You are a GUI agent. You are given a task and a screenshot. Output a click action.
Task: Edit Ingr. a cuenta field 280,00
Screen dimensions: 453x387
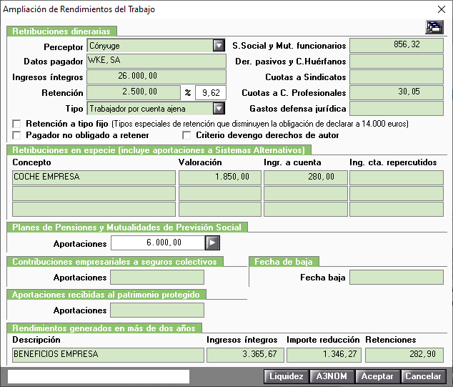point(306,177)
